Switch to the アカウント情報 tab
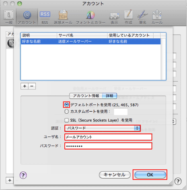This screenshot has height=190, width=187. (86, 96)
